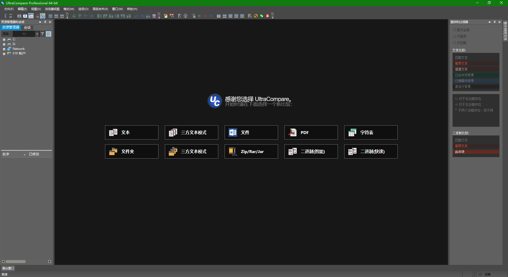Start a 字符表 comparison
Viewport: 508px width, 277px height.
[x=371, y=132]
